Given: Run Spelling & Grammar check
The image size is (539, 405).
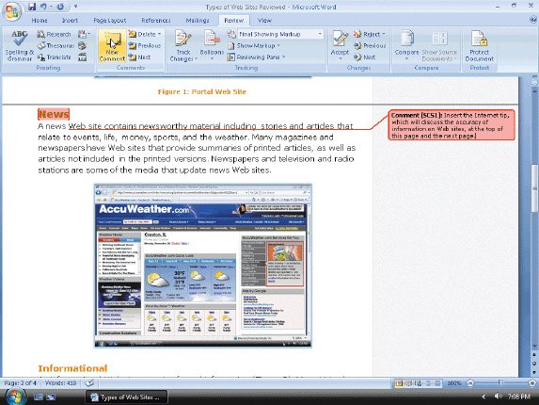Looking at the screenshot, I should coord(20,46).
